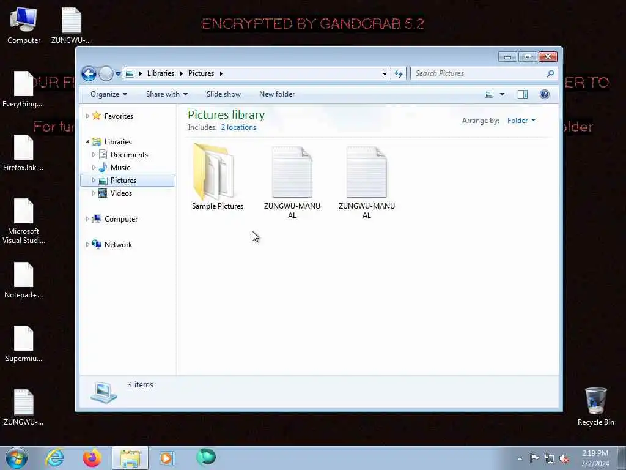626x470 pixels.
Task: Launch Internet Explorer from taskbar
Action: (54, 458)
